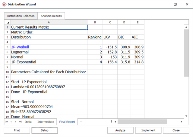Image resolution: width=193 pixels, height=137 pixels.
Task: Go to next sheet tab arrow
Action: click(16, 122)
